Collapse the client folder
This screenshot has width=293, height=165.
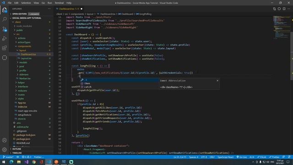[18, 22]
